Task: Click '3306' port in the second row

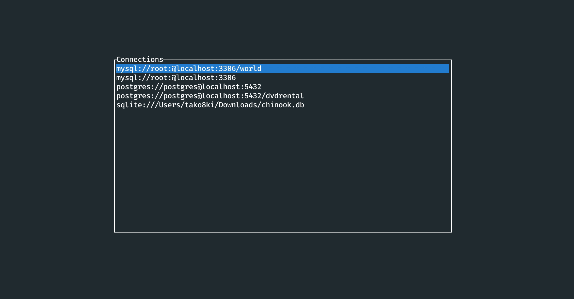Action: pyautogui.click(x=227, y=78)
